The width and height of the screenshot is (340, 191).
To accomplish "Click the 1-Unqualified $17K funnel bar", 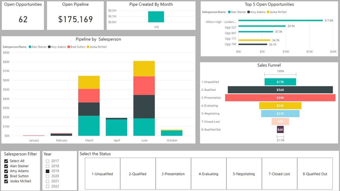I will tap(280, 82).
